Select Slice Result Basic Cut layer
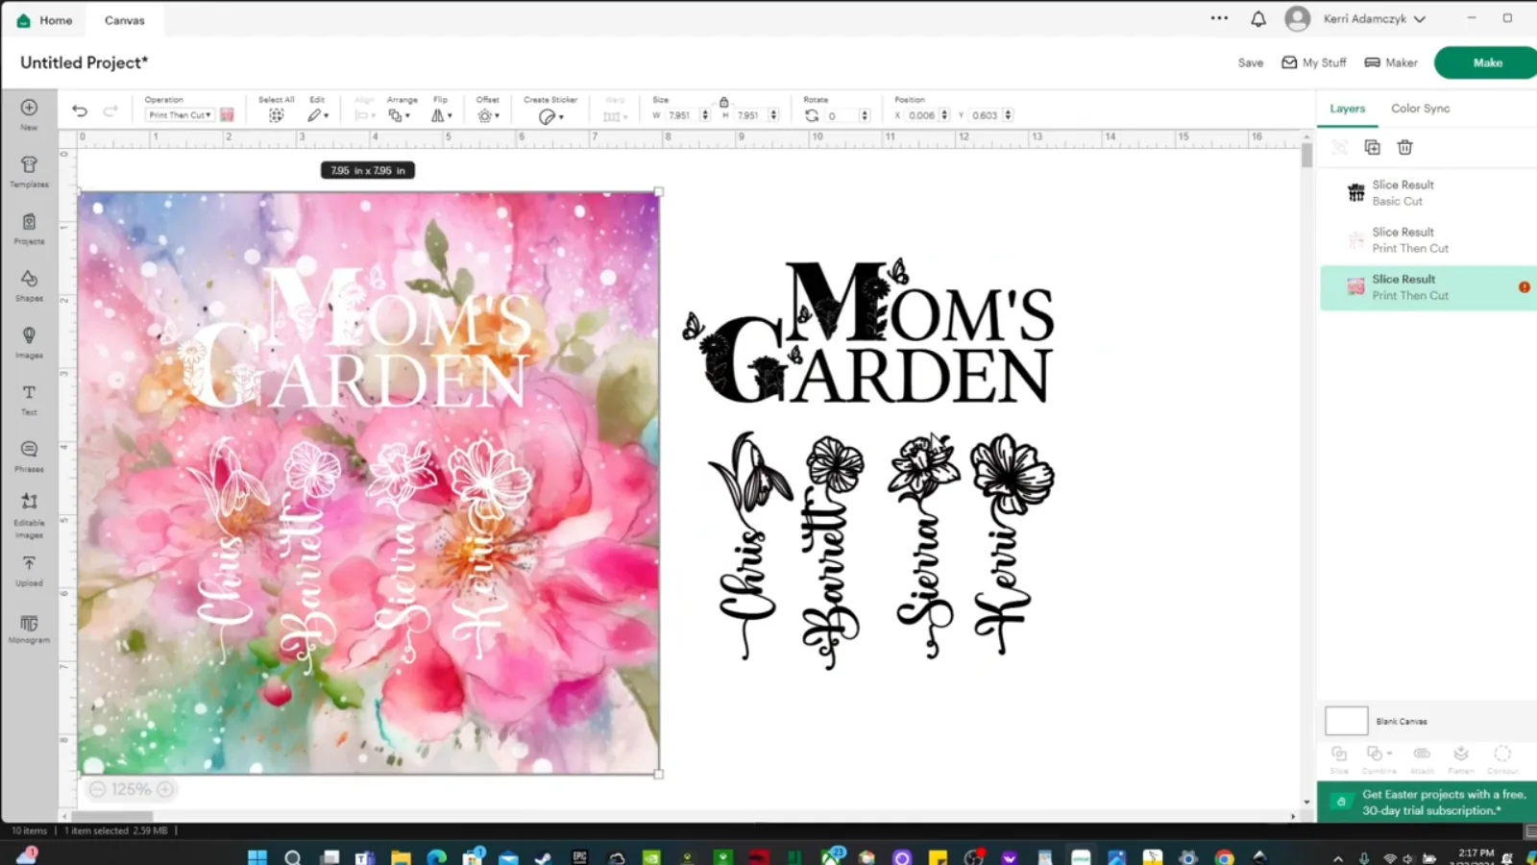This screenshot has width=1537, height=865. (x=1427, y=193)
